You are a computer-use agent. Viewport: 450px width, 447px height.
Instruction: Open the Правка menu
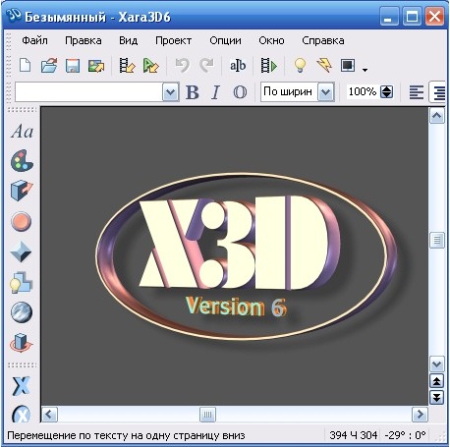click(x=84, y=40)
